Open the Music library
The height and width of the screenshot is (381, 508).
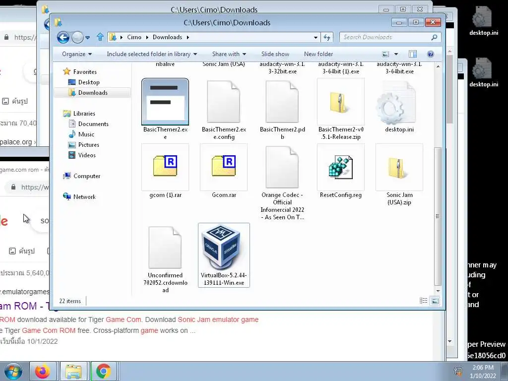tap(86, 134)
